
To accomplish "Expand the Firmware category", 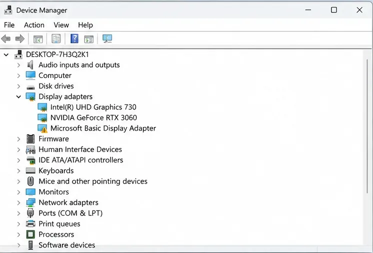I will tap(18, 139).
